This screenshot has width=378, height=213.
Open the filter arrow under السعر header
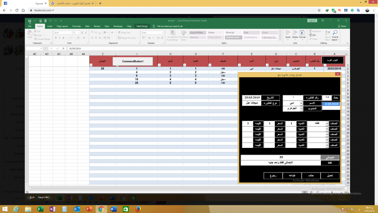click(159, 65)
